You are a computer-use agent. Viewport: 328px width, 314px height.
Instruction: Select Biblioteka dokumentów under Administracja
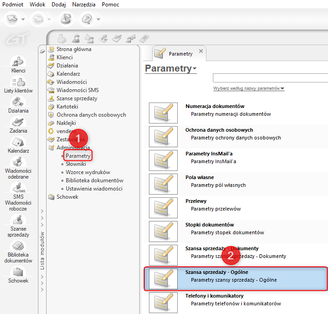(x=95, y=180)
